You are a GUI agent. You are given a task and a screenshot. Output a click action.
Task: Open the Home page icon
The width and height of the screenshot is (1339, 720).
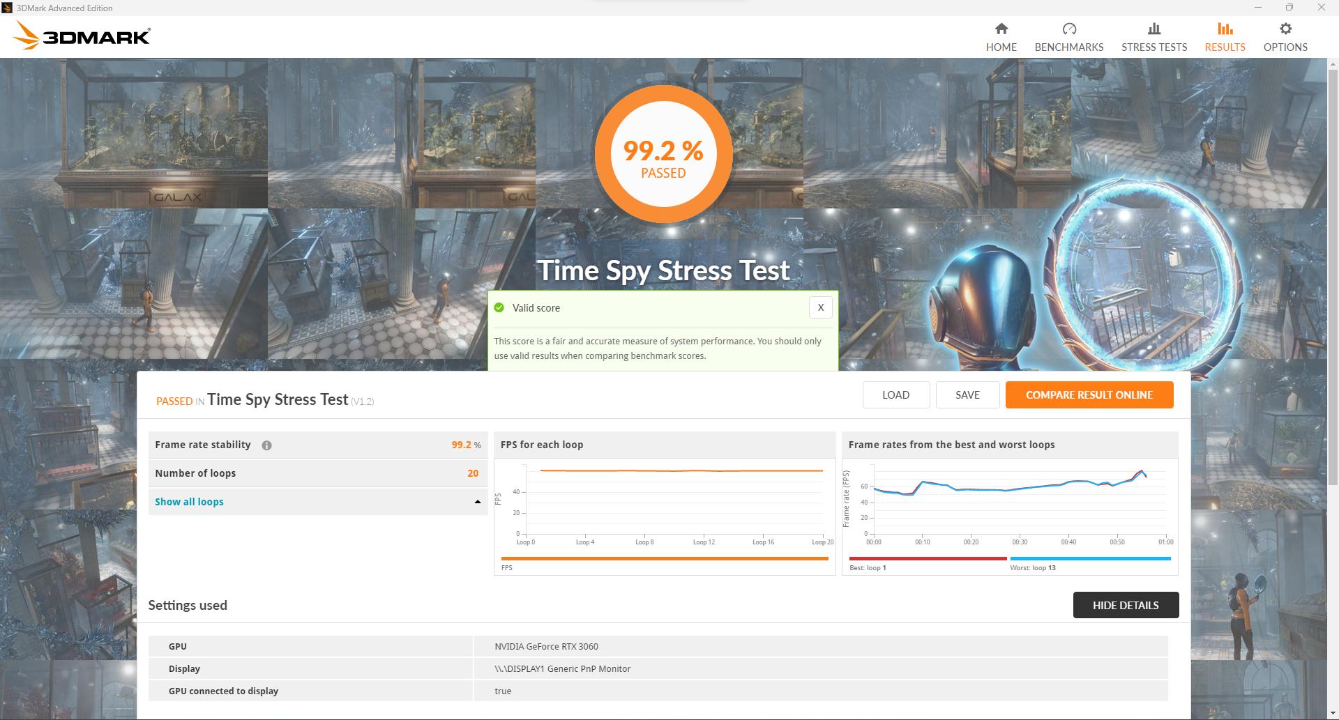pyautogui.click(x=1001, y=29)
